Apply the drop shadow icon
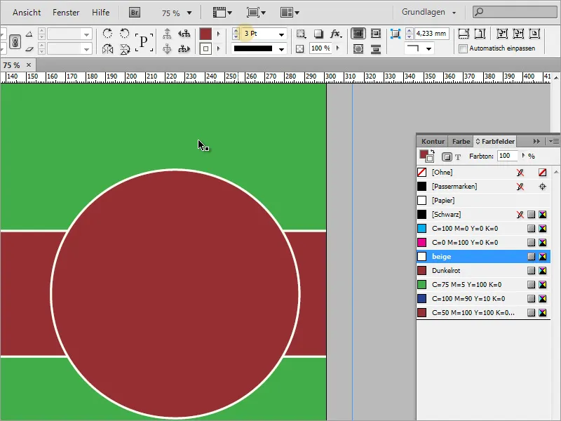This screenshot has height=421, width=561. click(x=319, y=34)
